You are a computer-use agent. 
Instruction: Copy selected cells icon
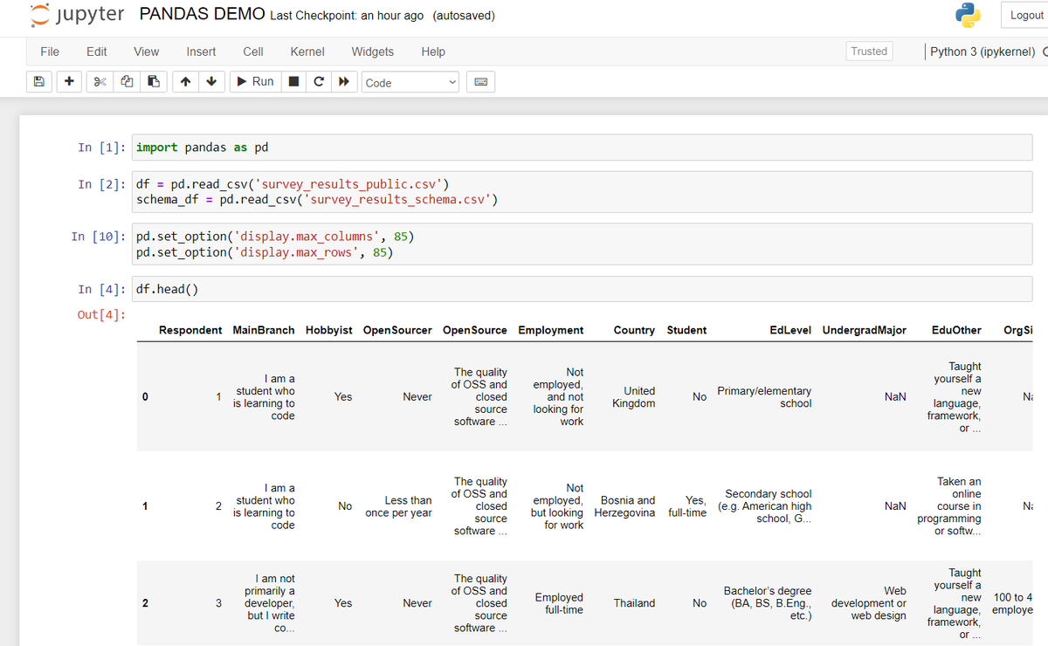coord(127,82)
